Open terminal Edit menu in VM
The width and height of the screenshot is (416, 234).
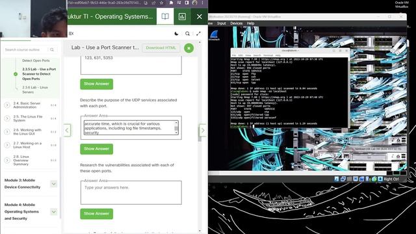pyautogui.click(x=240, y=55)
